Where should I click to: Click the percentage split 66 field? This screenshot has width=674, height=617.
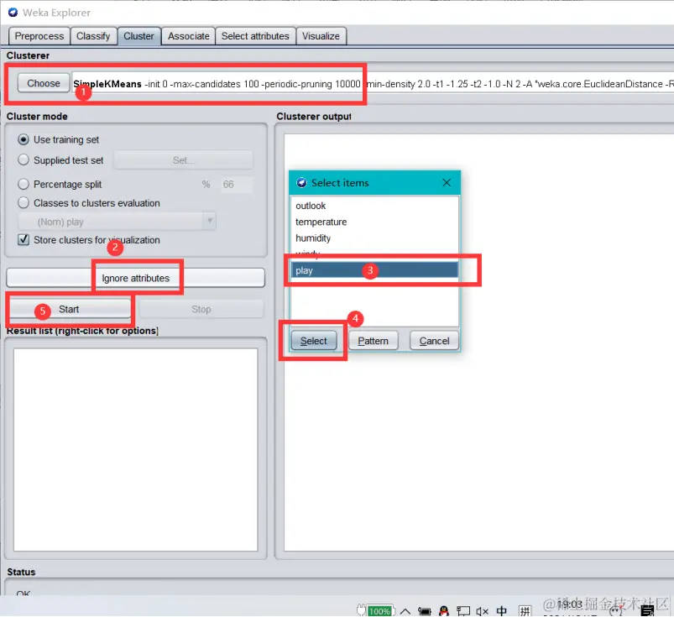click(x=236, y=185)
